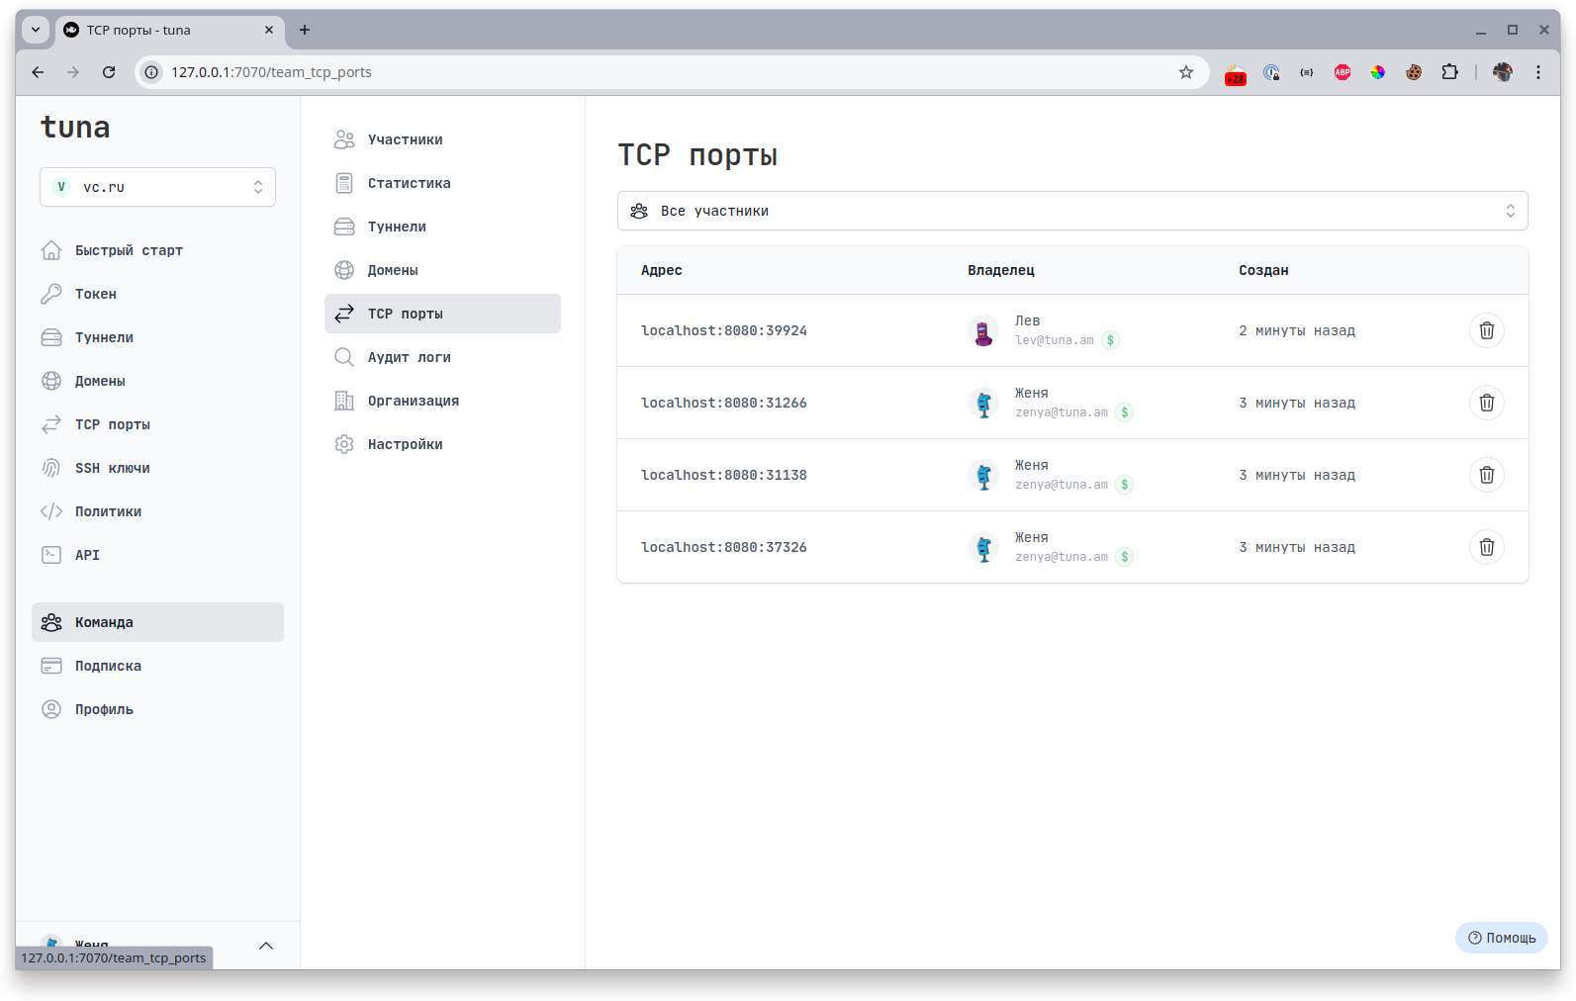Open Организация page

point(442,401)
